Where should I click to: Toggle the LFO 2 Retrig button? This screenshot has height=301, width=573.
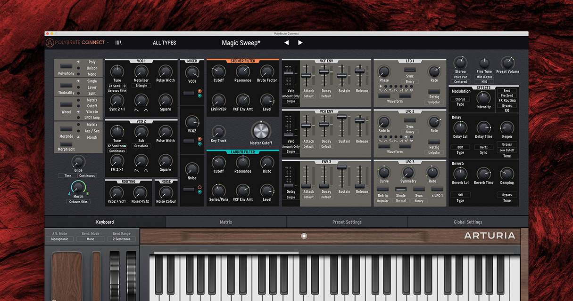[434, 142]
